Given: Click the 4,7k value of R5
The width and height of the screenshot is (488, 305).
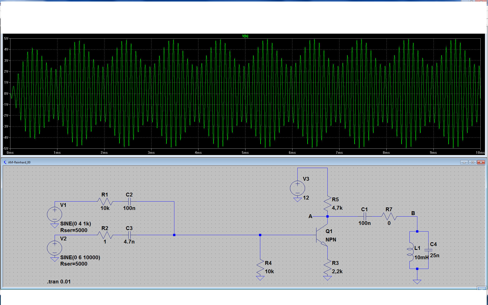Looking at the screenshot, I should (x=337, y=208).
